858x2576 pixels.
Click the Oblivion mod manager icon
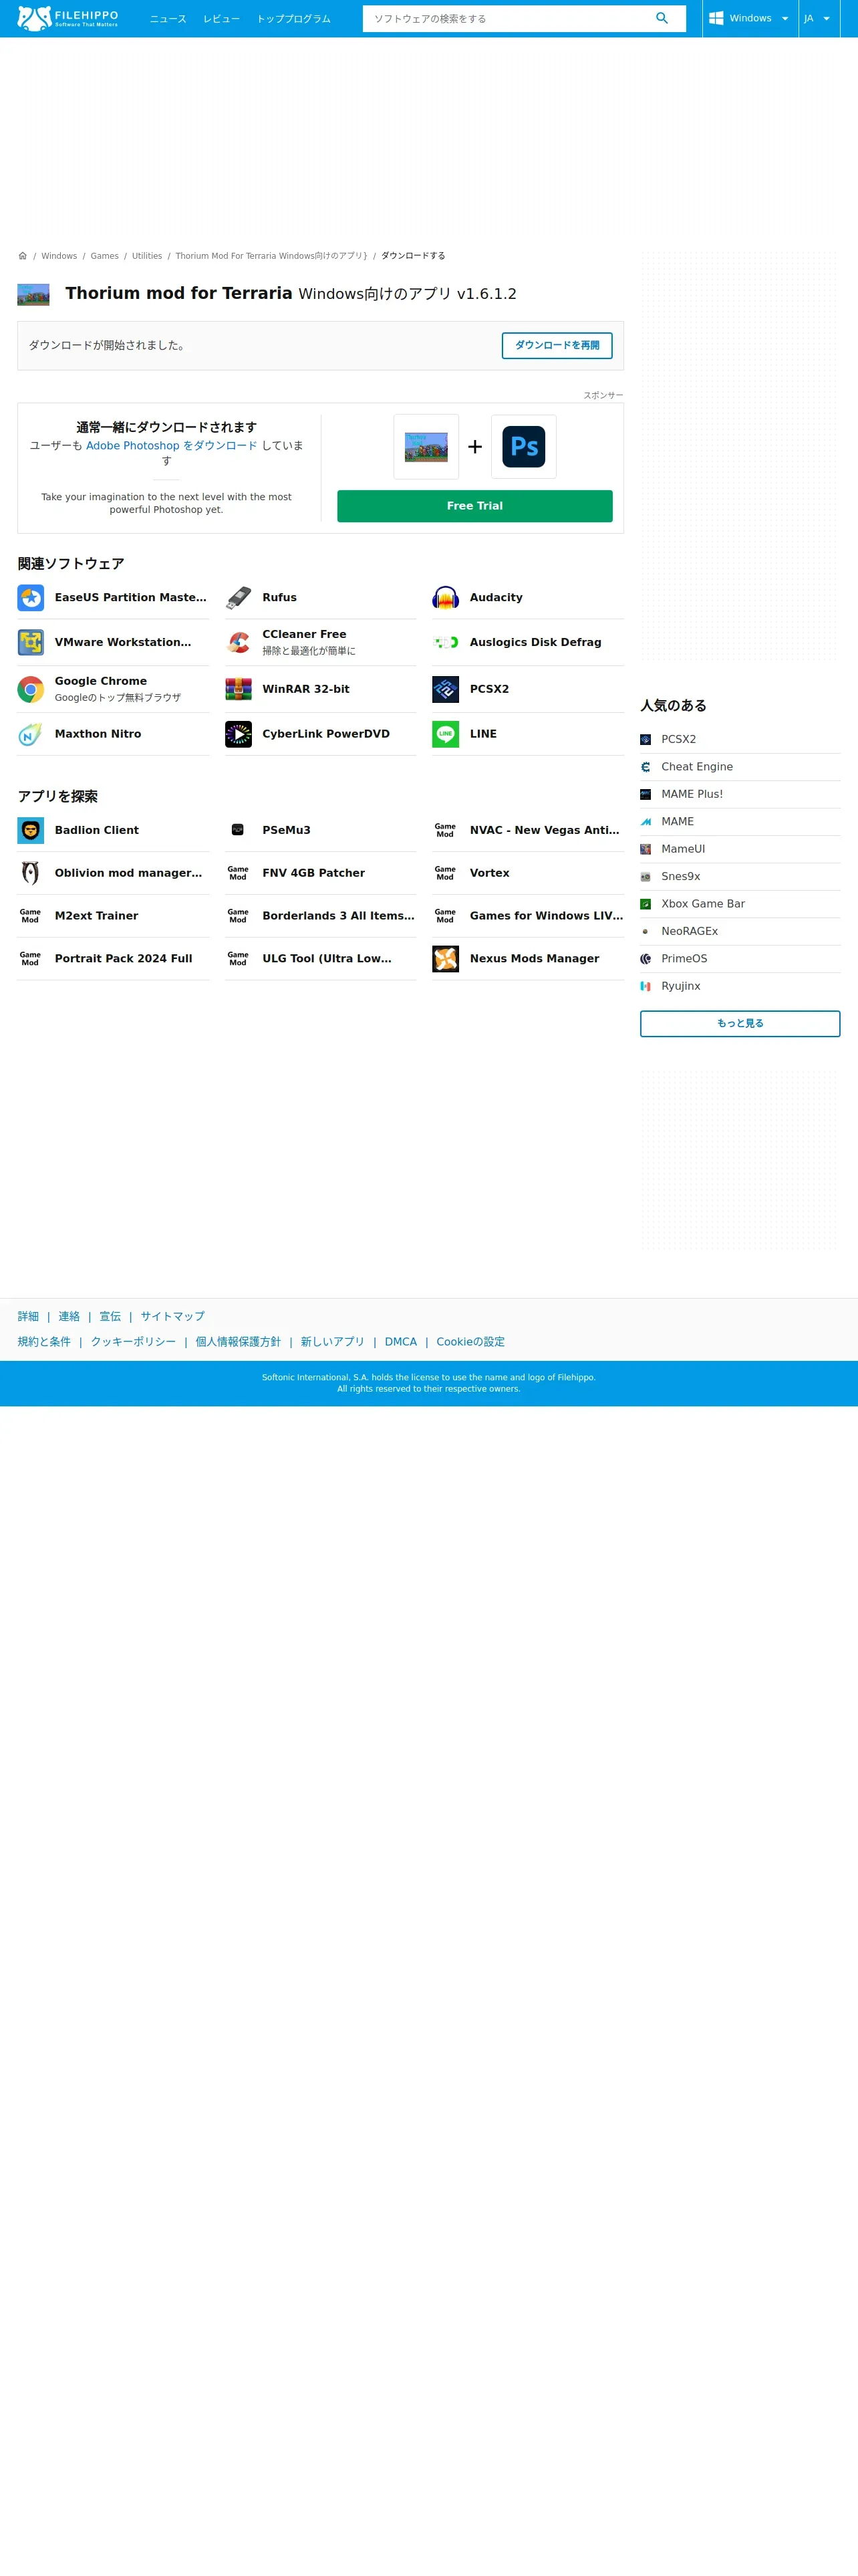31,873
